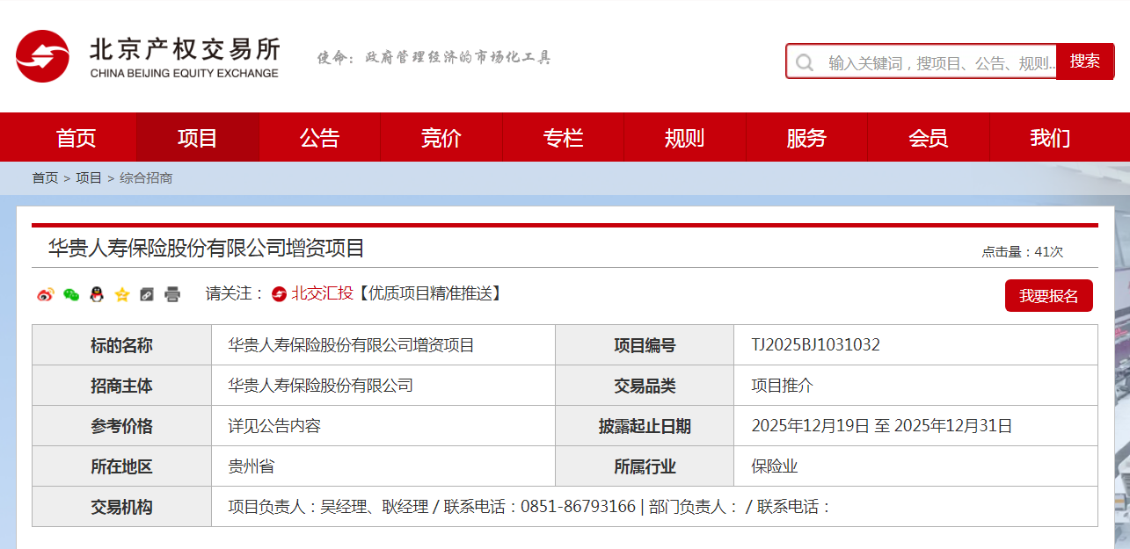
Task: Copy the page link icon
Action: point(147,294)
